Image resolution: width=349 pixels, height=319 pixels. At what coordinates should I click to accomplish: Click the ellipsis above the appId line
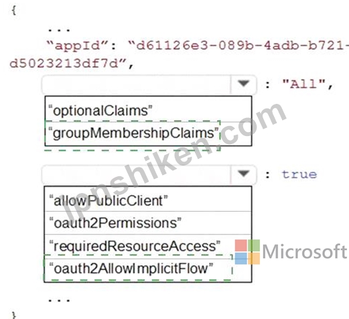pos(59,29)
